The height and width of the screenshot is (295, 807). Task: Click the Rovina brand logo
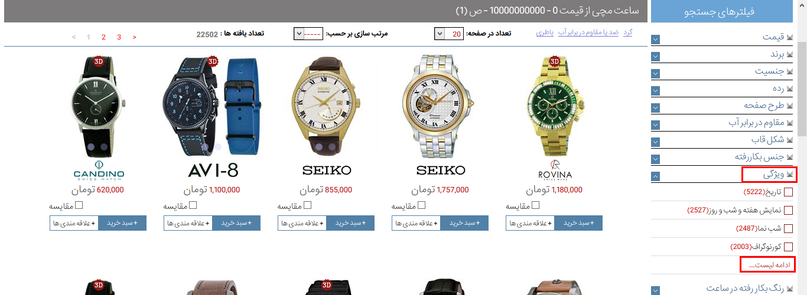click(555, 170)
